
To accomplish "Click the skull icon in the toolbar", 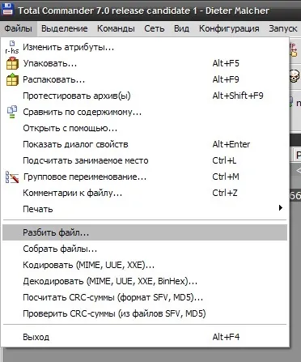I will (x=295, y=76).
